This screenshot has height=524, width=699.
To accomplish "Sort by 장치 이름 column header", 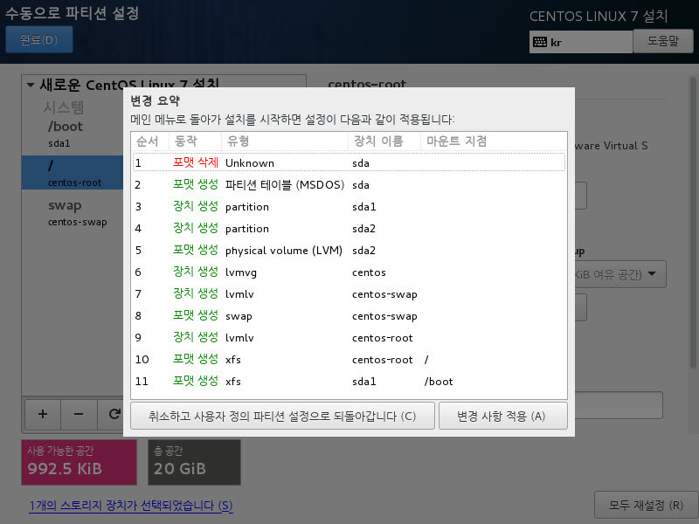I will [x=384, y=141].
